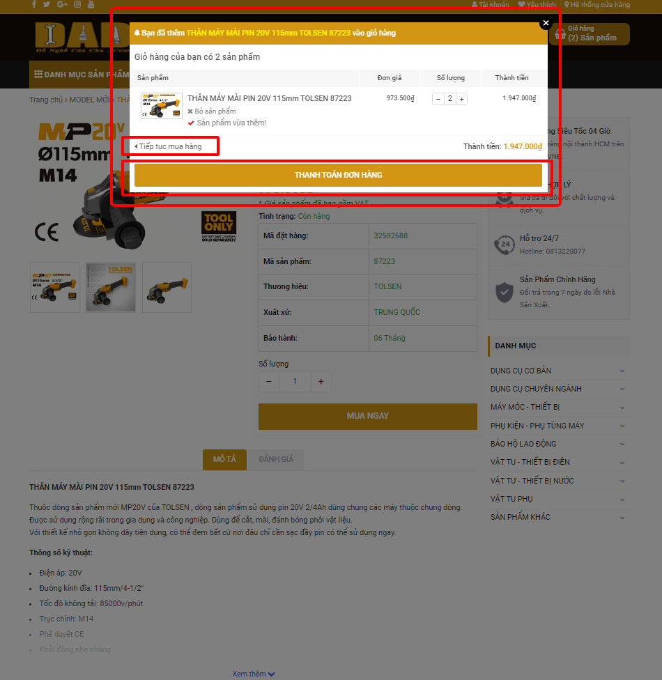Screen dimensions: 662x680
Task: Click product code 87223 value
Action: tap(384, 261)
